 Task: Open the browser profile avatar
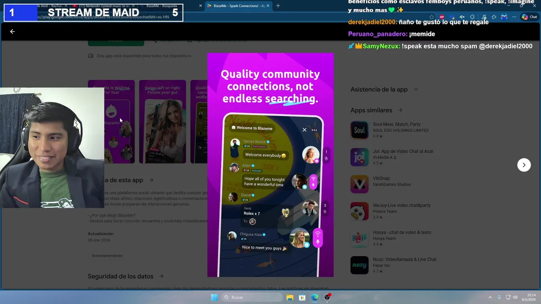pyautogui.click(x=504, y=17)
